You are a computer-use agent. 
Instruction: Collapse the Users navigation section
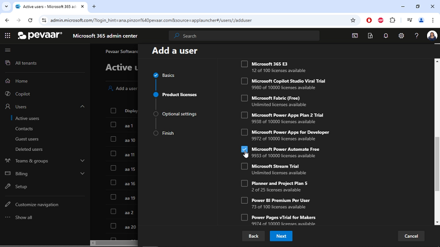tap(82, 106)
